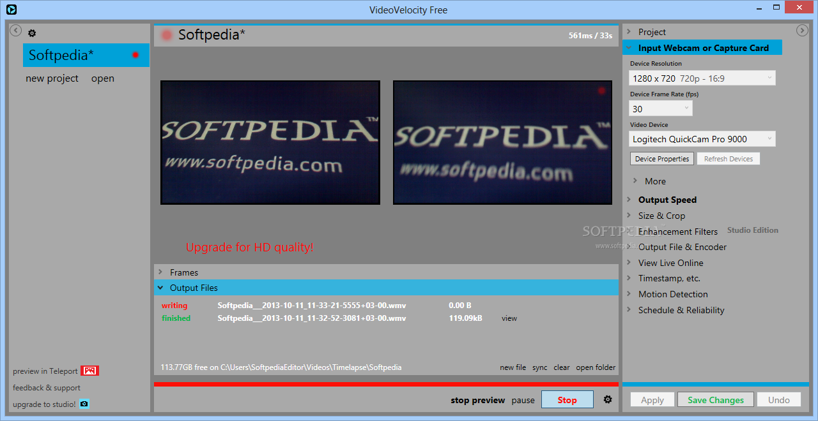
Task: Select the file row marked finished
Action: click(x=386, y=318)
